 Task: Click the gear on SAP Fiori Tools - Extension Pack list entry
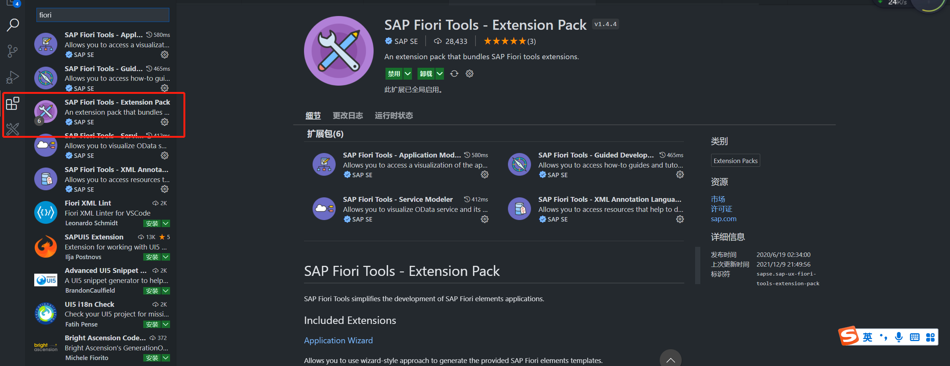tap(164, 122)
